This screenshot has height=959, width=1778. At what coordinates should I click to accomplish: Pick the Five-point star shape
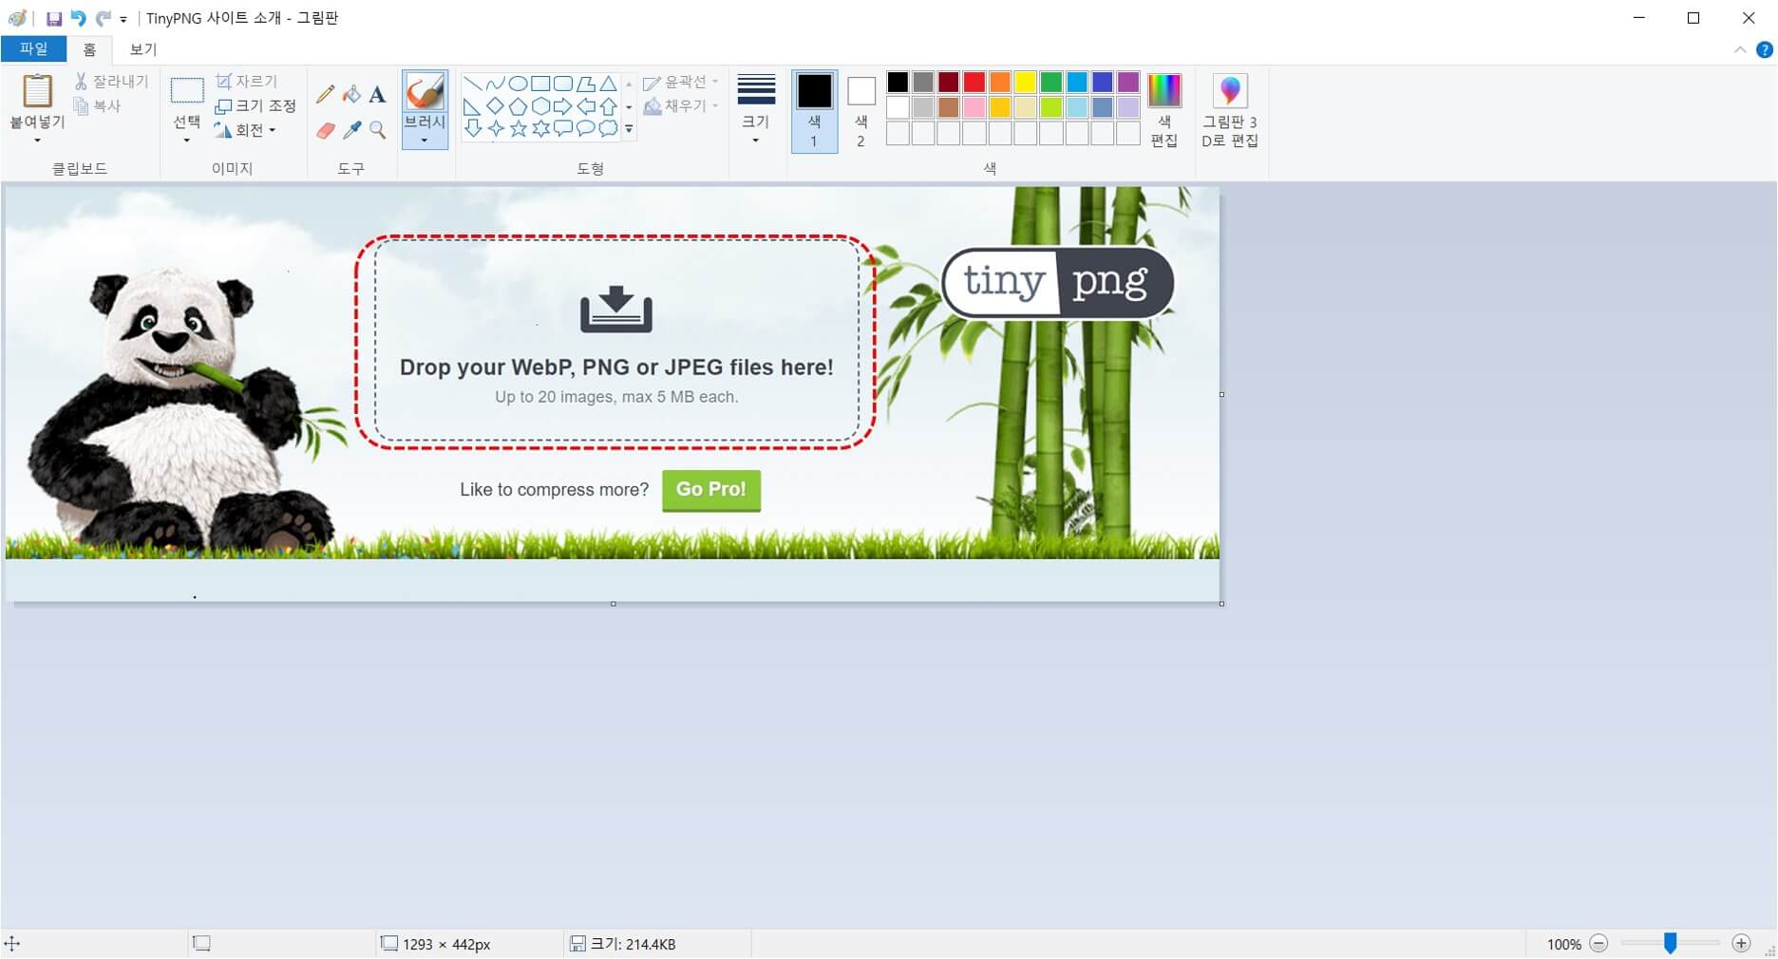[518, 128]
